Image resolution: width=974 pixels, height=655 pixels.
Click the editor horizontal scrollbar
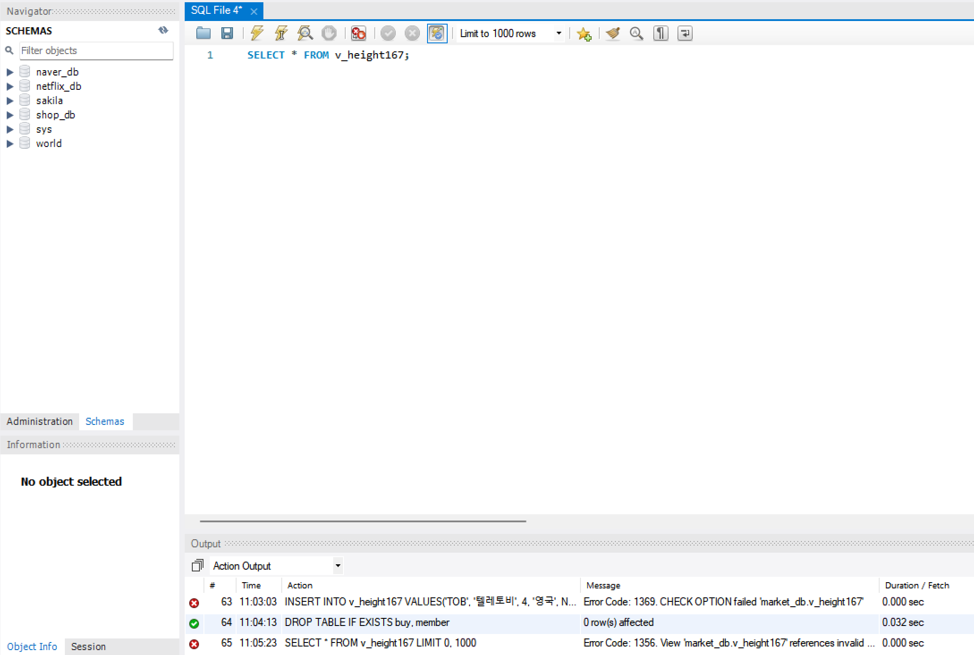(363, 521)
